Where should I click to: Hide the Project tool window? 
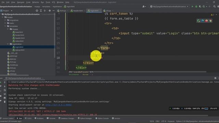pyautogui.click(x=53, y=11)
